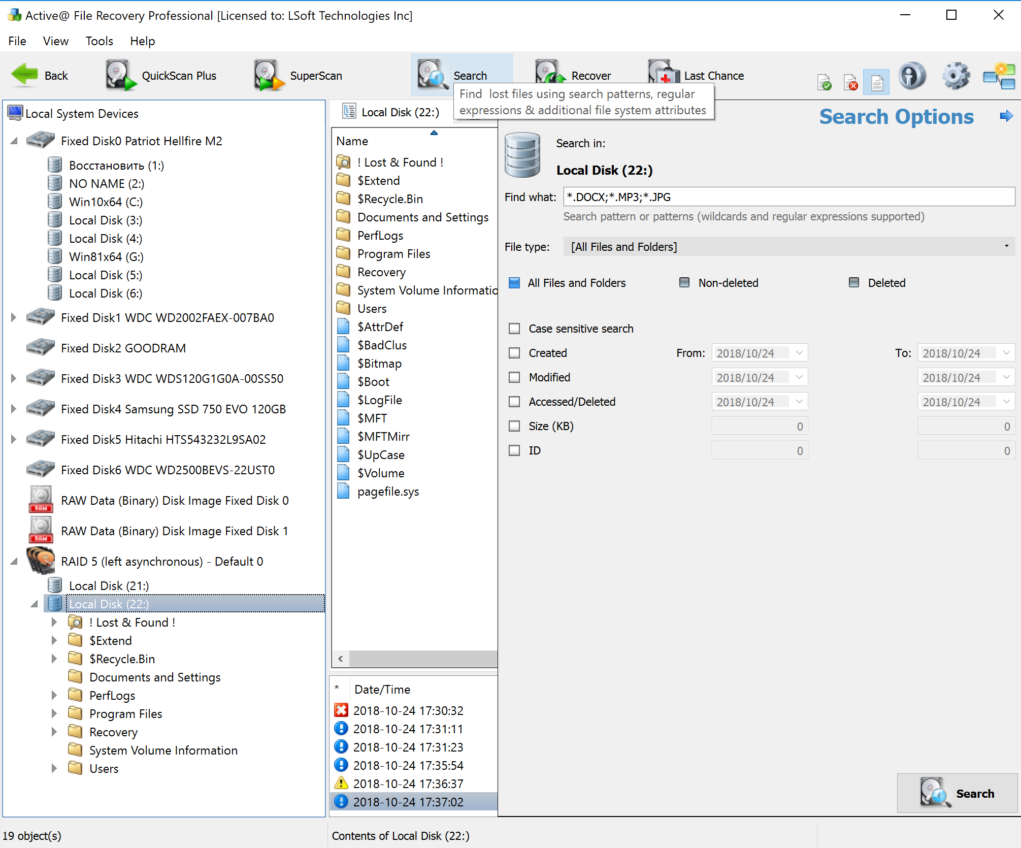Collapse Search Options with blue arrow
Image resolution: width=1021 pixels, height=848 pixels.
pos(1006,116)
